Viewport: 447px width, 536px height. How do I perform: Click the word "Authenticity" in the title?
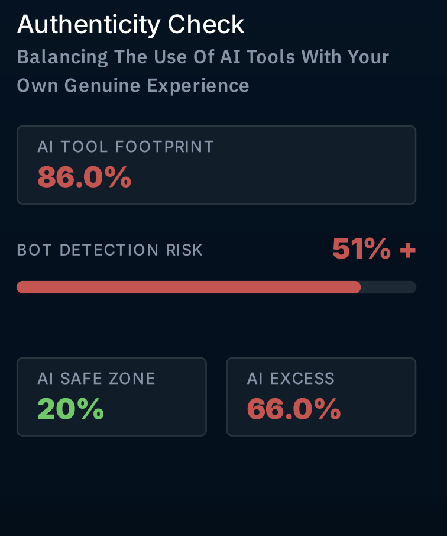coord(89,25)
